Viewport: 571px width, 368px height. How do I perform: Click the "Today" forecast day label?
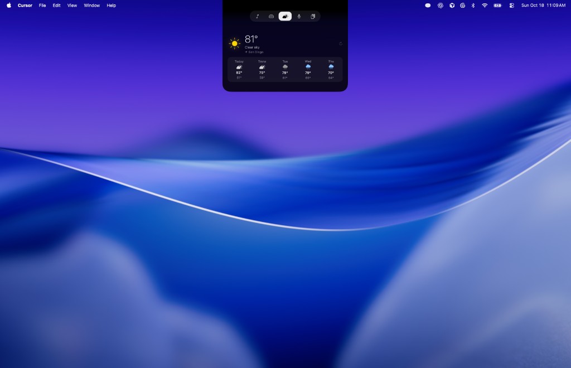tap(239, 61)
